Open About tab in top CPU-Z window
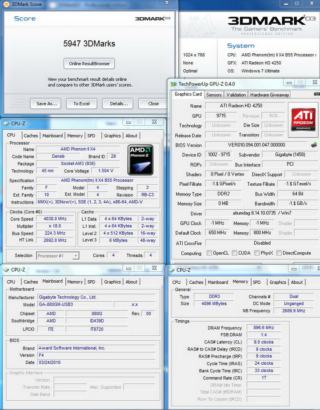This screenshot has width=320, height=410. 132,136
